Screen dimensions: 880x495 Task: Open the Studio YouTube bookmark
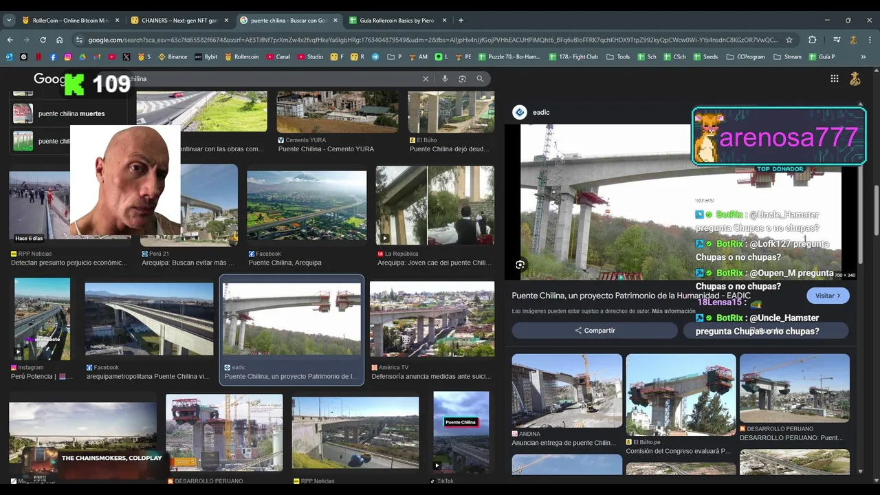point(310,57)
